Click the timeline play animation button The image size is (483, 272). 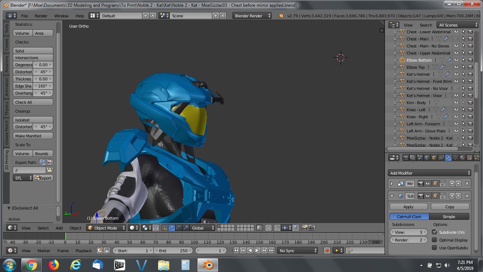click(257, 250)
